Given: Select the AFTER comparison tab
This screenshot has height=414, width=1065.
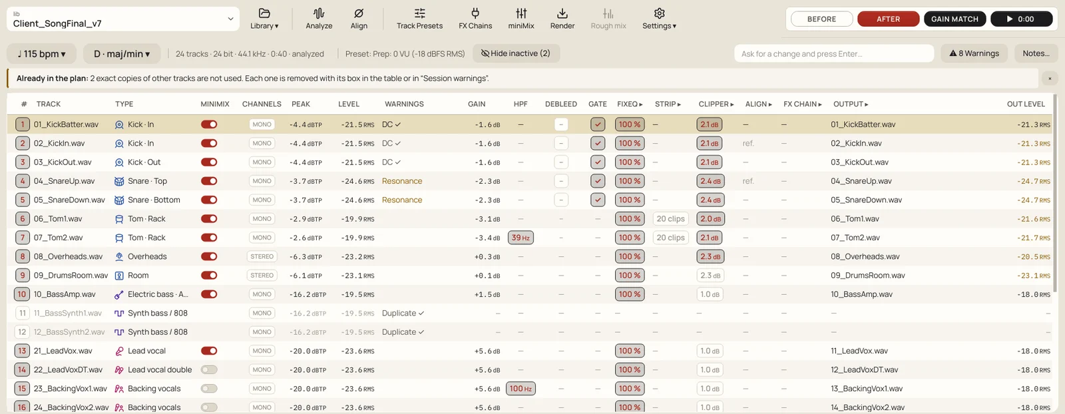Looking at the screenshot, I should click(888, 19).
